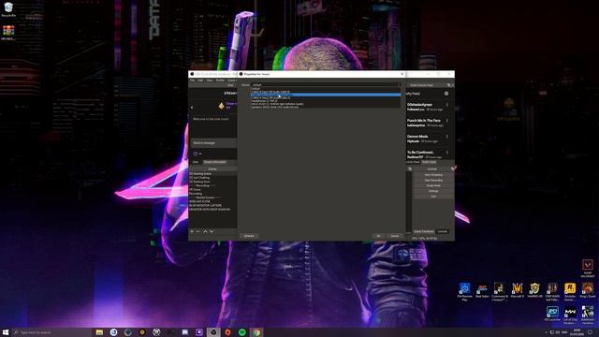Move the scene up with the up arrow
This screenshot has height=337, width=599.
click(205, 231)
